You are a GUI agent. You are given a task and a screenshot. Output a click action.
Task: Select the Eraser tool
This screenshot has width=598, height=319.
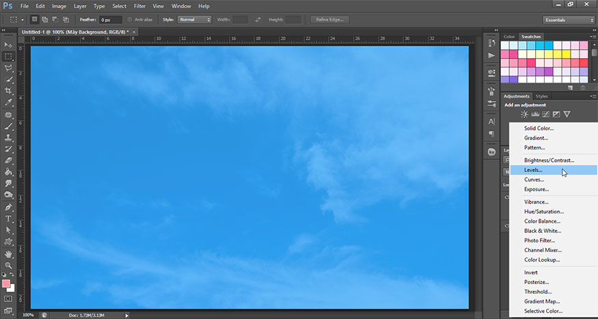(8, 161)
